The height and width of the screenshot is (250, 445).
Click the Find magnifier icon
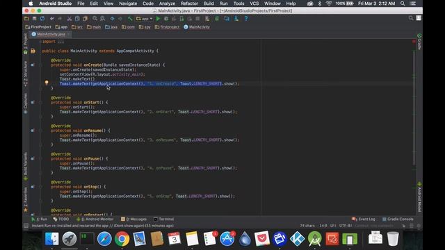pyautogui.click(x=95, y=19)
